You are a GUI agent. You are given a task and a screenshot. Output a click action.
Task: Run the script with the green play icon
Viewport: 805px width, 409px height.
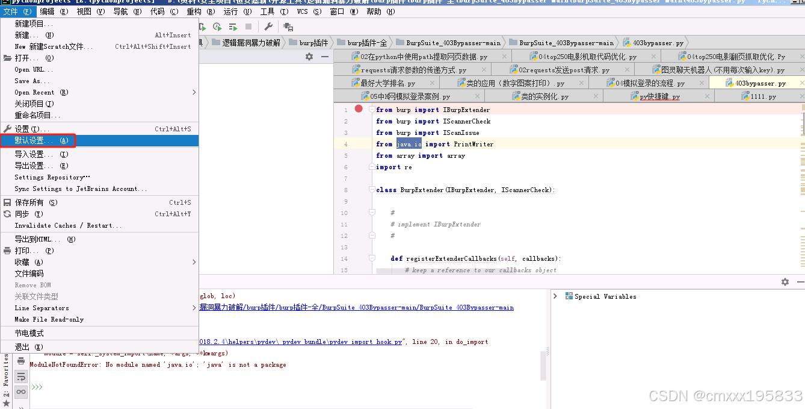204,27
